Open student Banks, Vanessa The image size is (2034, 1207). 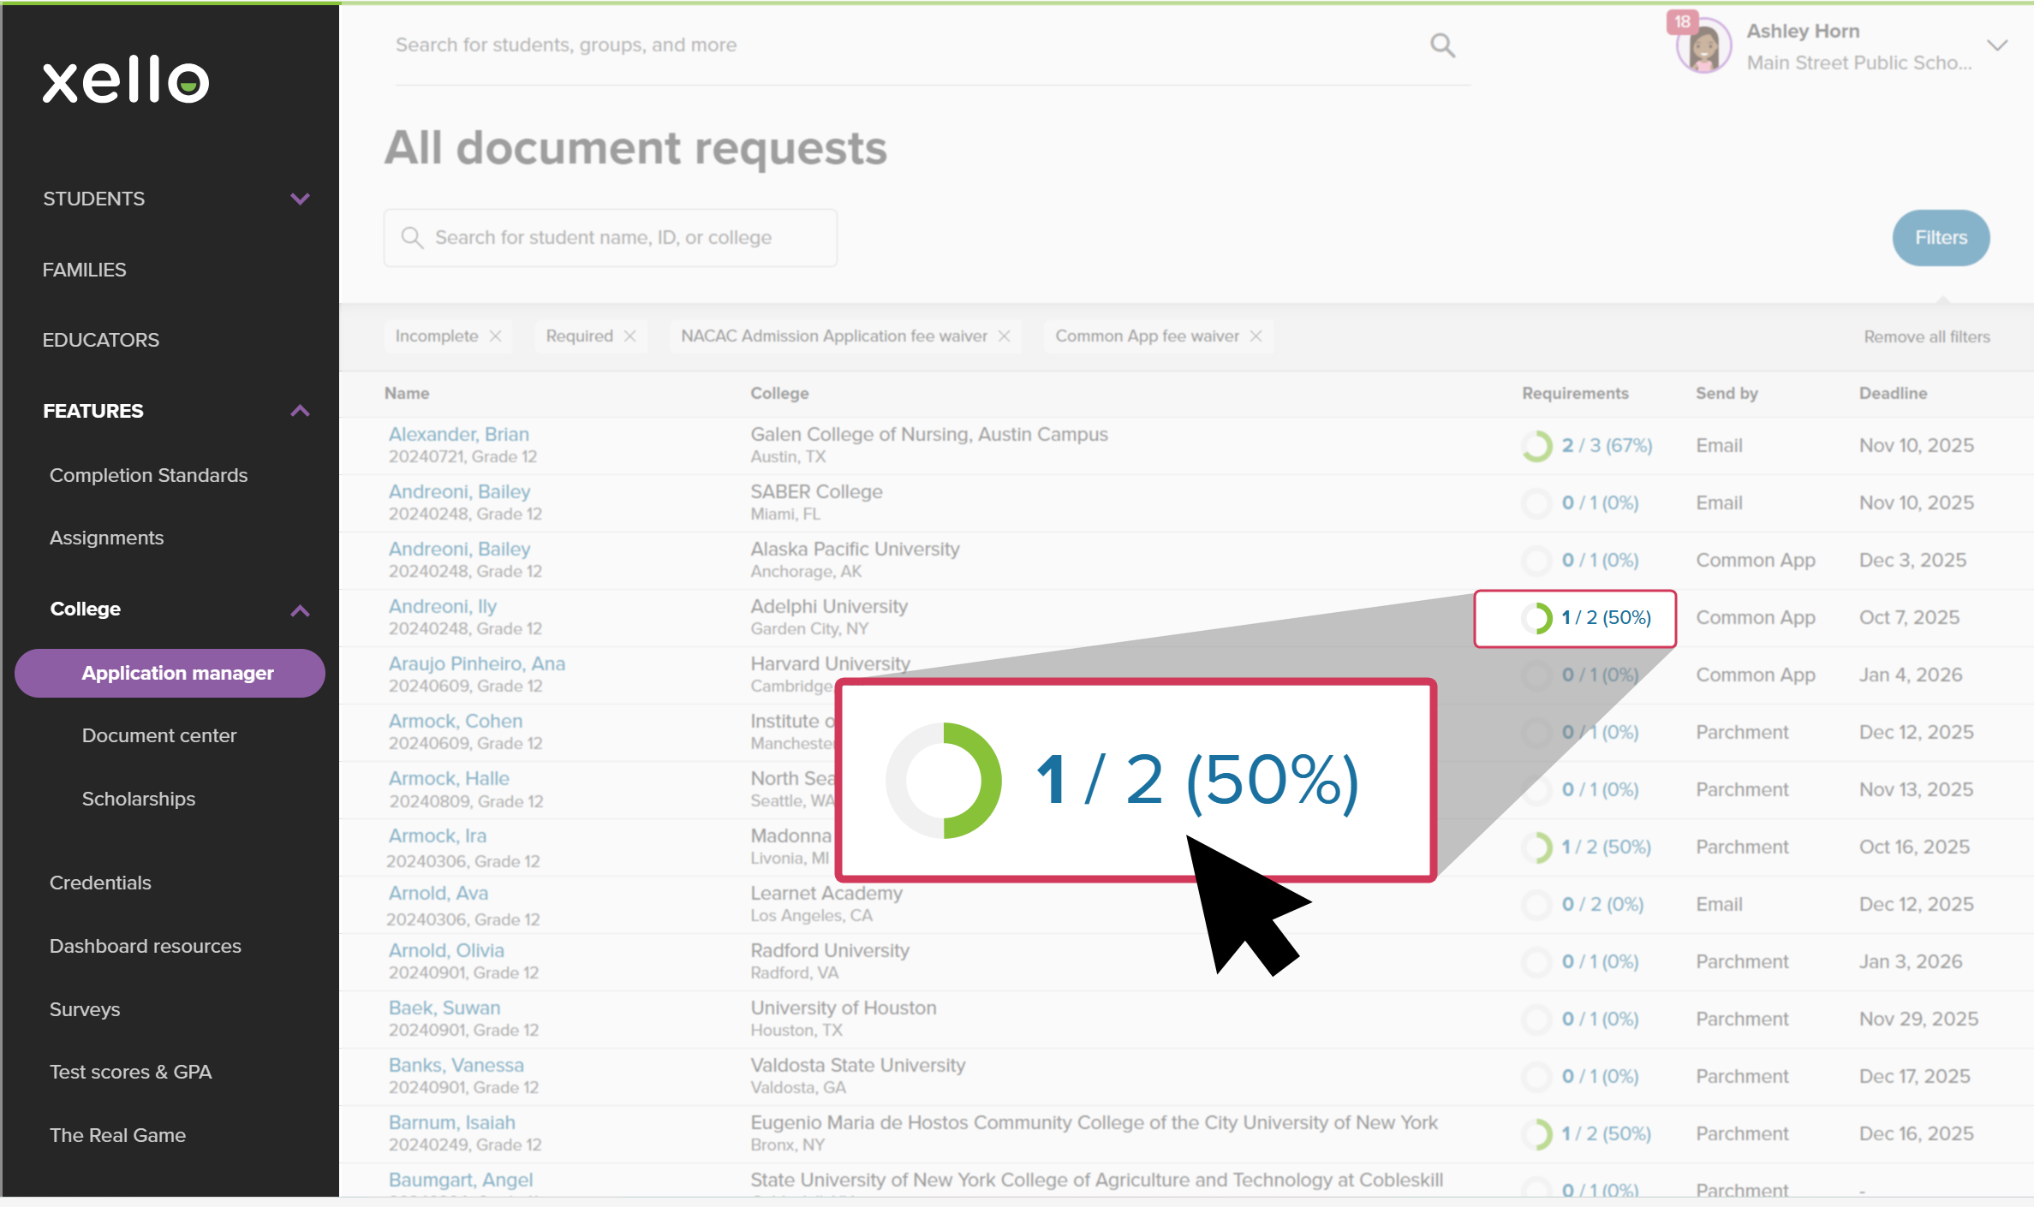coord(456,1065)
